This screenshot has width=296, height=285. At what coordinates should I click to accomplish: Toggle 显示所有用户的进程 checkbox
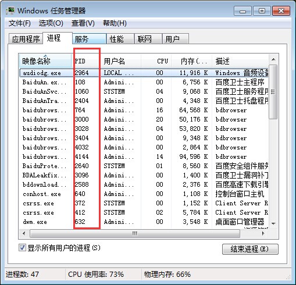coord(22,248)
